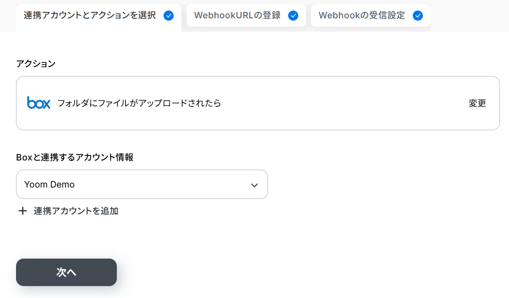Click the Boxと連携するアカウント情報 label

coord(75,158)
